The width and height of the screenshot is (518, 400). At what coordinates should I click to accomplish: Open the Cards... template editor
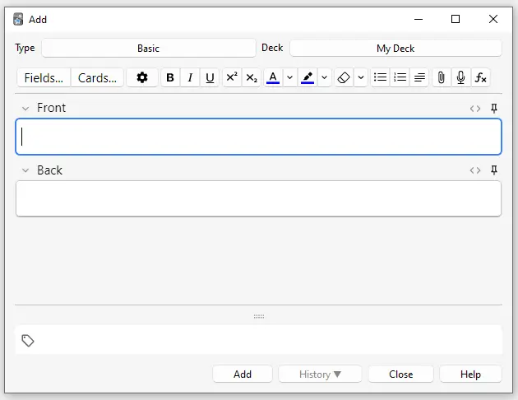[97, 77]
